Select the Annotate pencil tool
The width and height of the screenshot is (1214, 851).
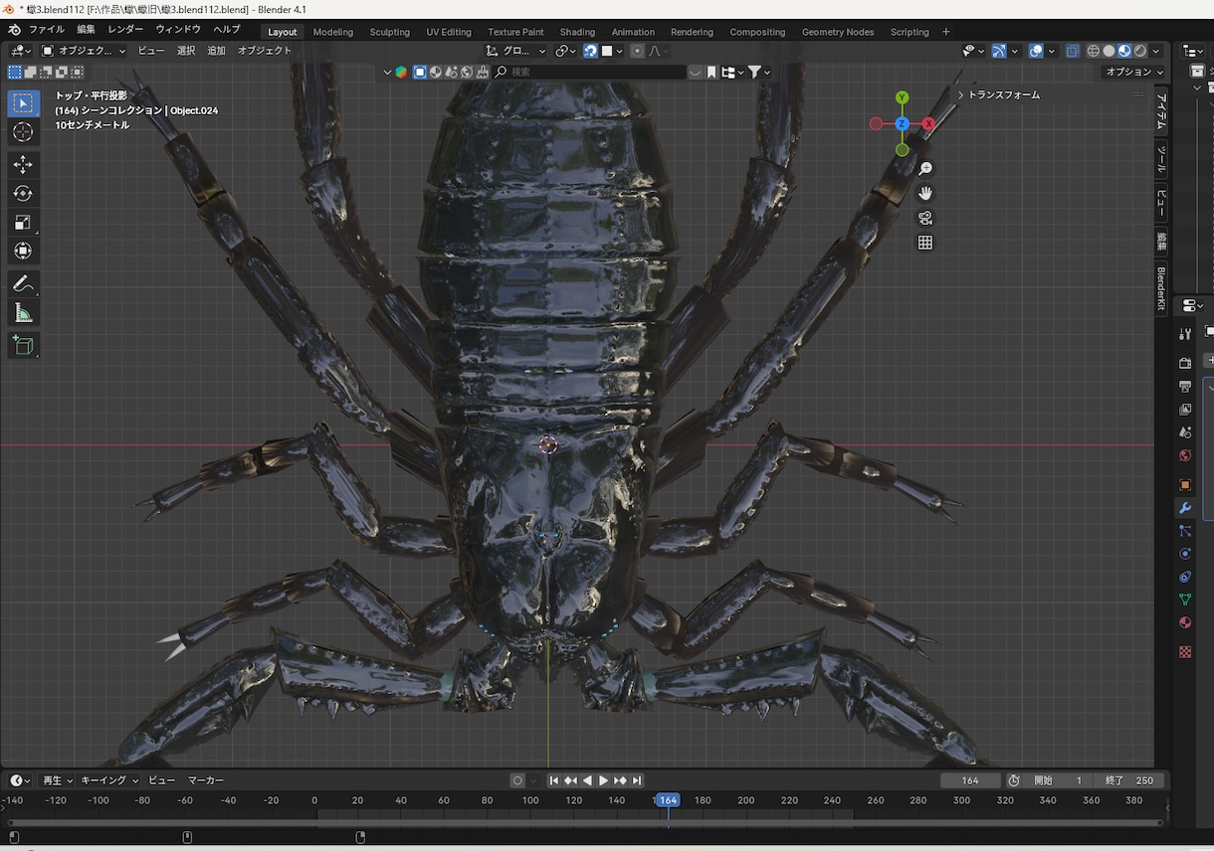24,284
